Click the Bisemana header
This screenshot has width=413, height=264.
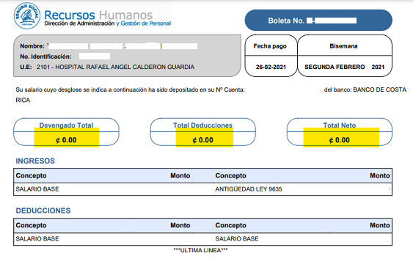coord(343,46)
